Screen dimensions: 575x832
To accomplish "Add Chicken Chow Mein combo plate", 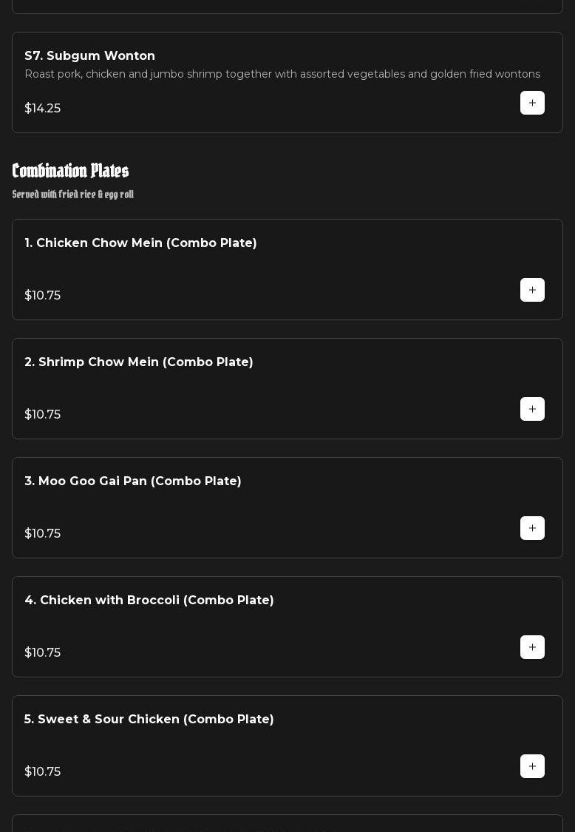I will click(532, 290).
